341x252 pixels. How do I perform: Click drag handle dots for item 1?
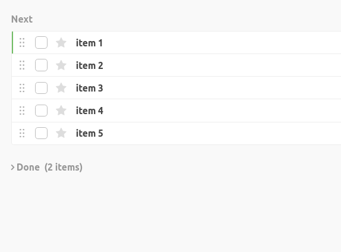click(x=22, y=43)
